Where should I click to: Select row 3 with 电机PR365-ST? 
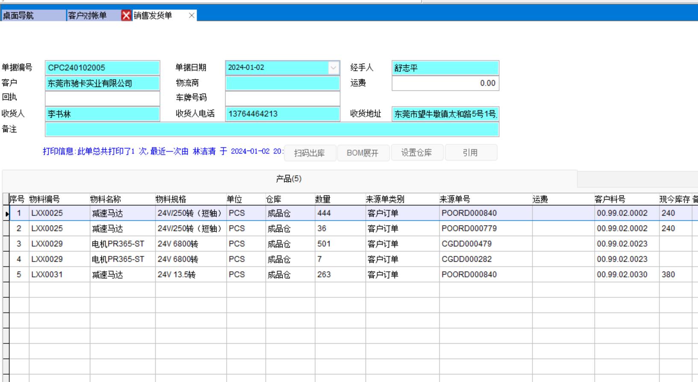[x=118, y=244]
